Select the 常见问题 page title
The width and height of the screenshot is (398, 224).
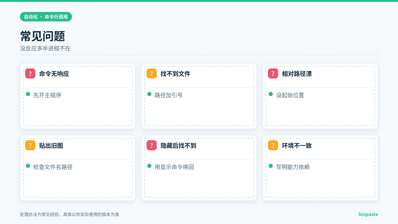42,37
